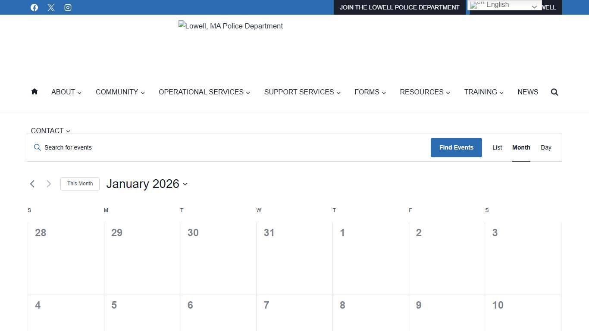Select the Month view tab
589x331 pixels.
[521, 147]
